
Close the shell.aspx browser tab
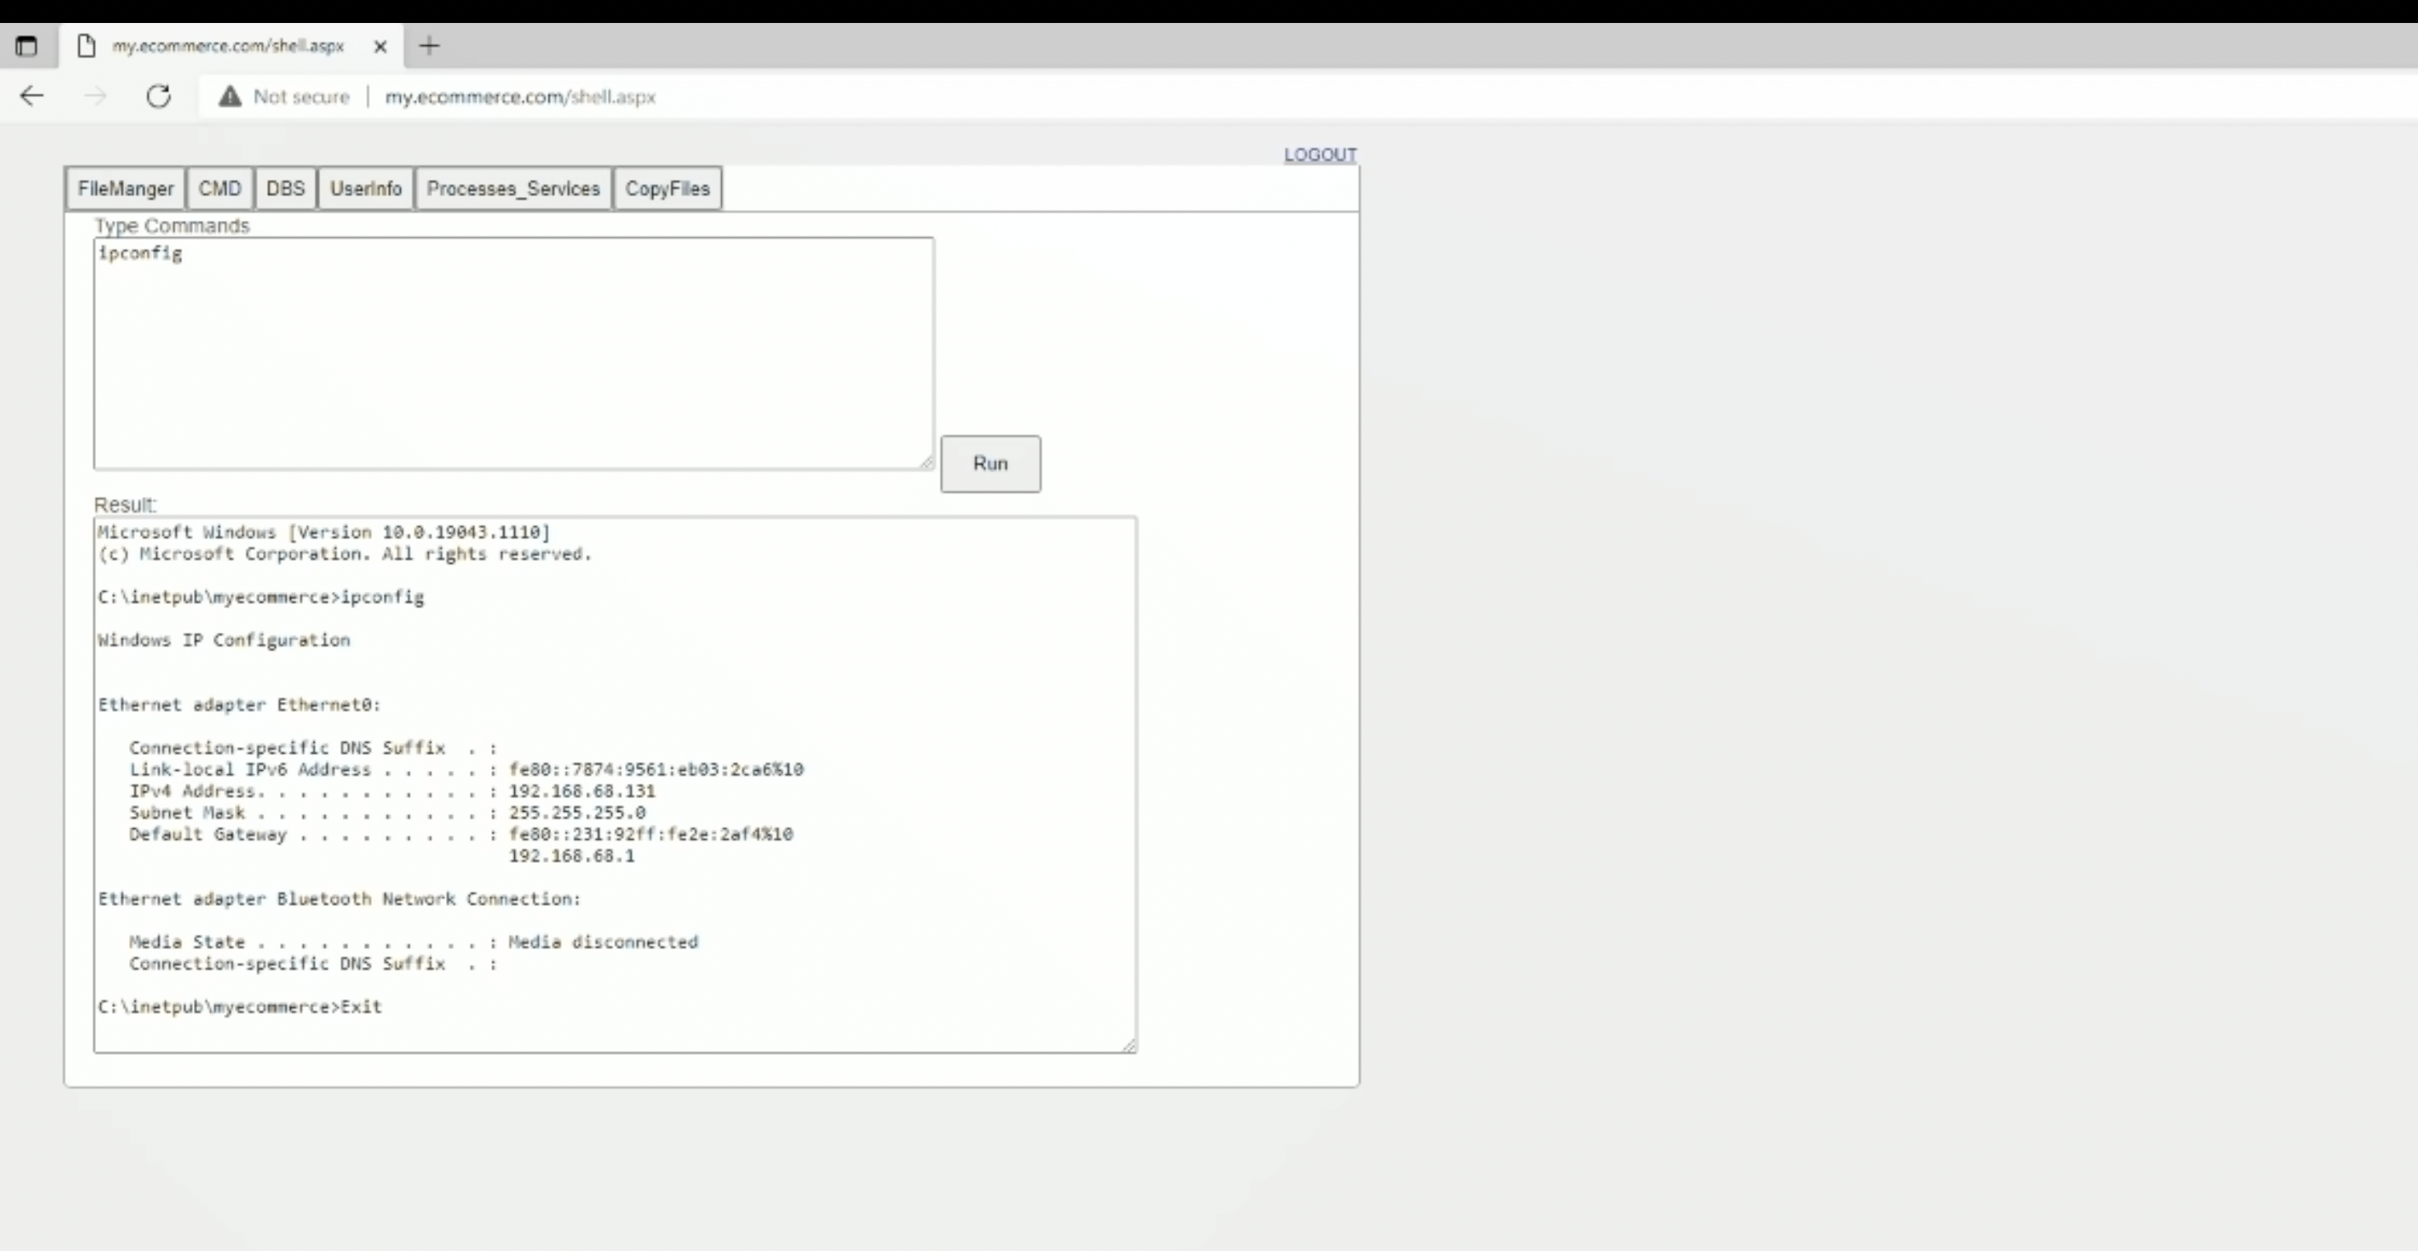(x=380, y=46)
